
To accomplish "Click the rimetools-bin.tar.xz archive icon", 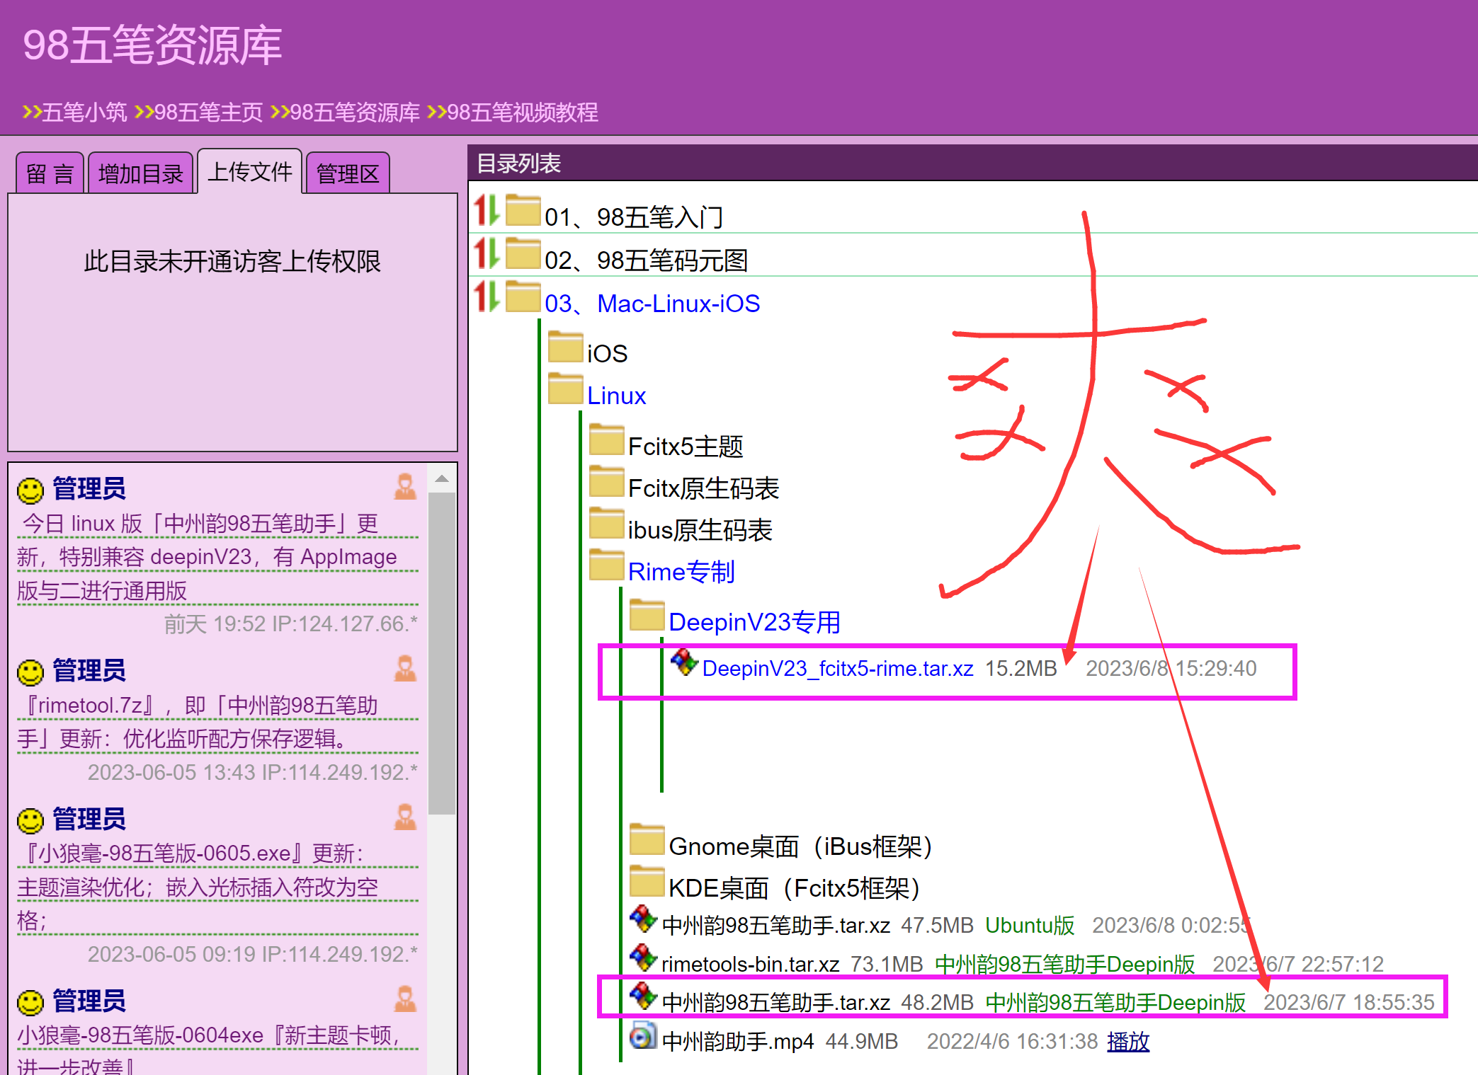I will pyautogui.click(x=643, y=958).
